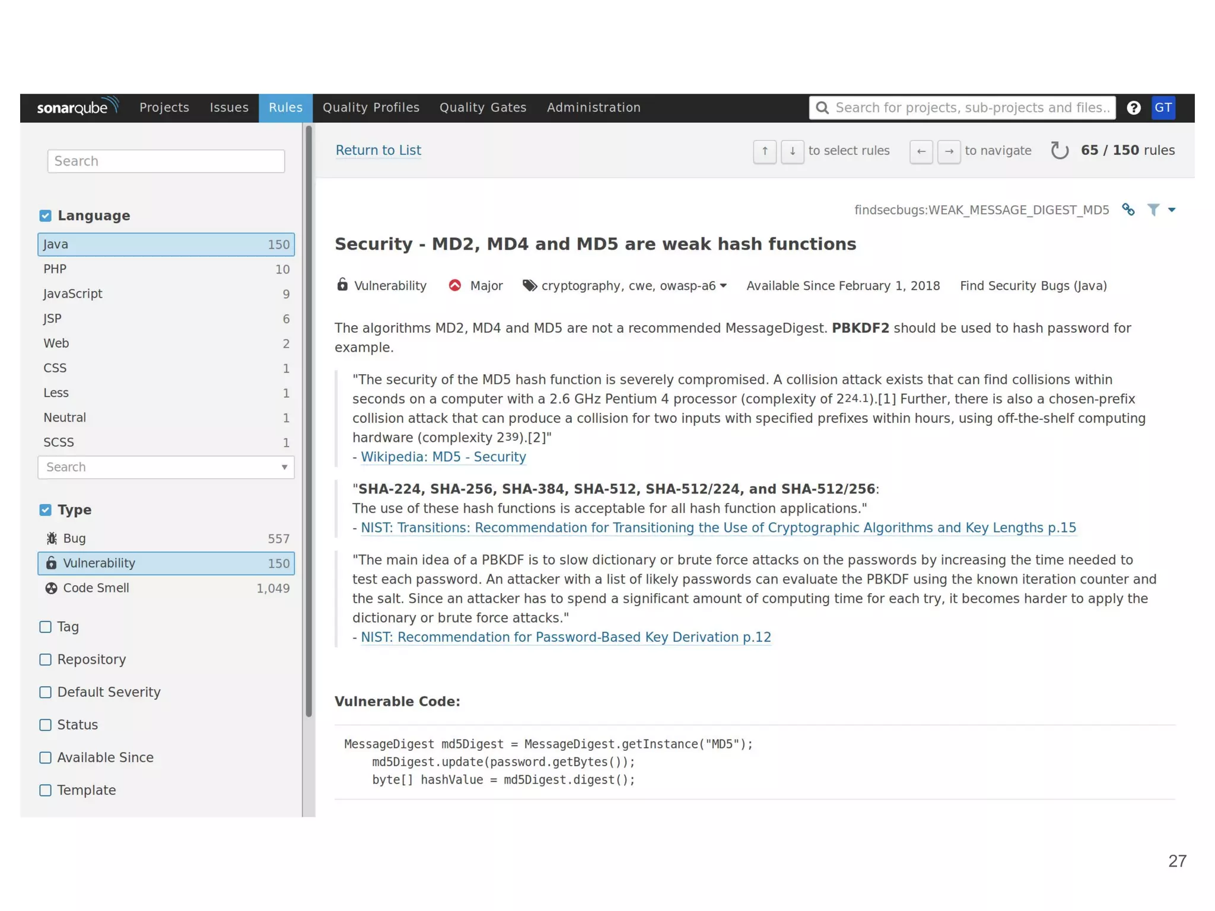Image resolution: width=1215 pixels, height=911 pixels.
Task: Switch to the Issues tab
Action: coord(229,108)
